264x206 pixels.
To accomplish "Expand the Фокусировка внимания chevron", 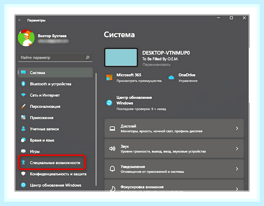I will pyautogui.click(x=237, y=189).
